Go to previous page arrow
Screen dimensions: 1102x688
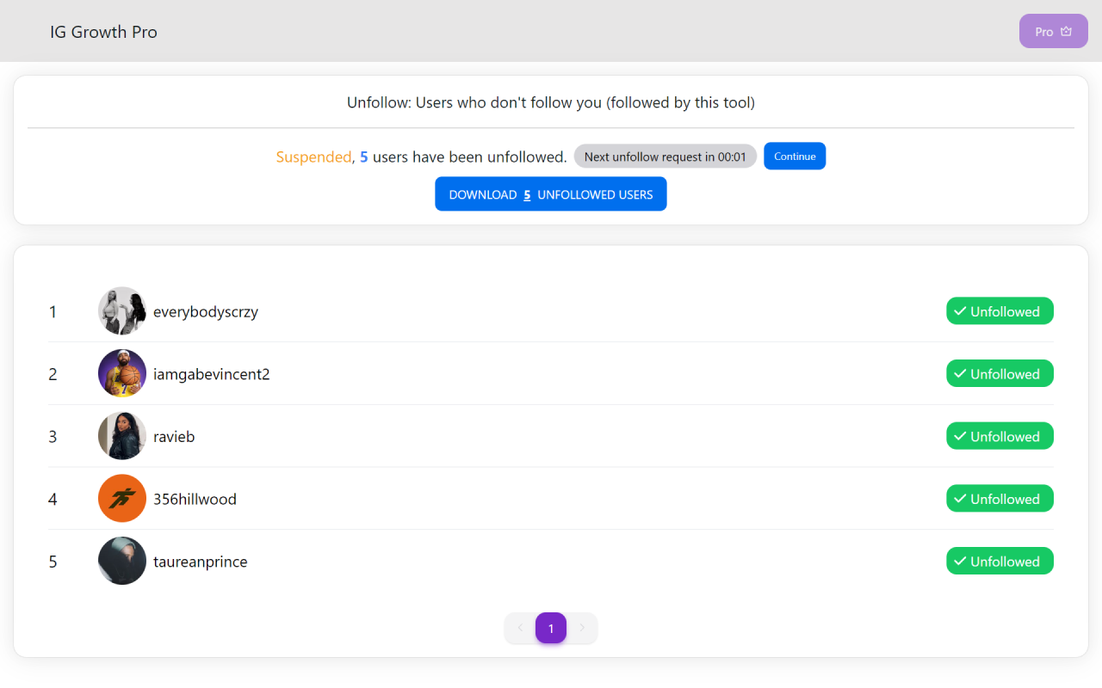520,628
